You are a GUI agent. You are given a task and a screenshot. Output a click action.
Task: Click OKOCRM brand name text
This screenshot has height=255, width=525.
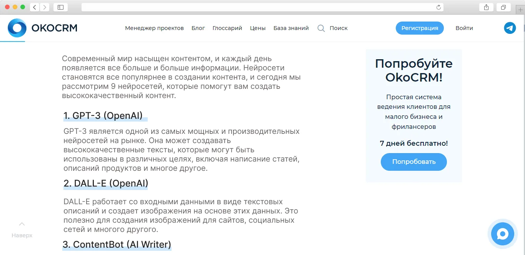click(54, 28)
